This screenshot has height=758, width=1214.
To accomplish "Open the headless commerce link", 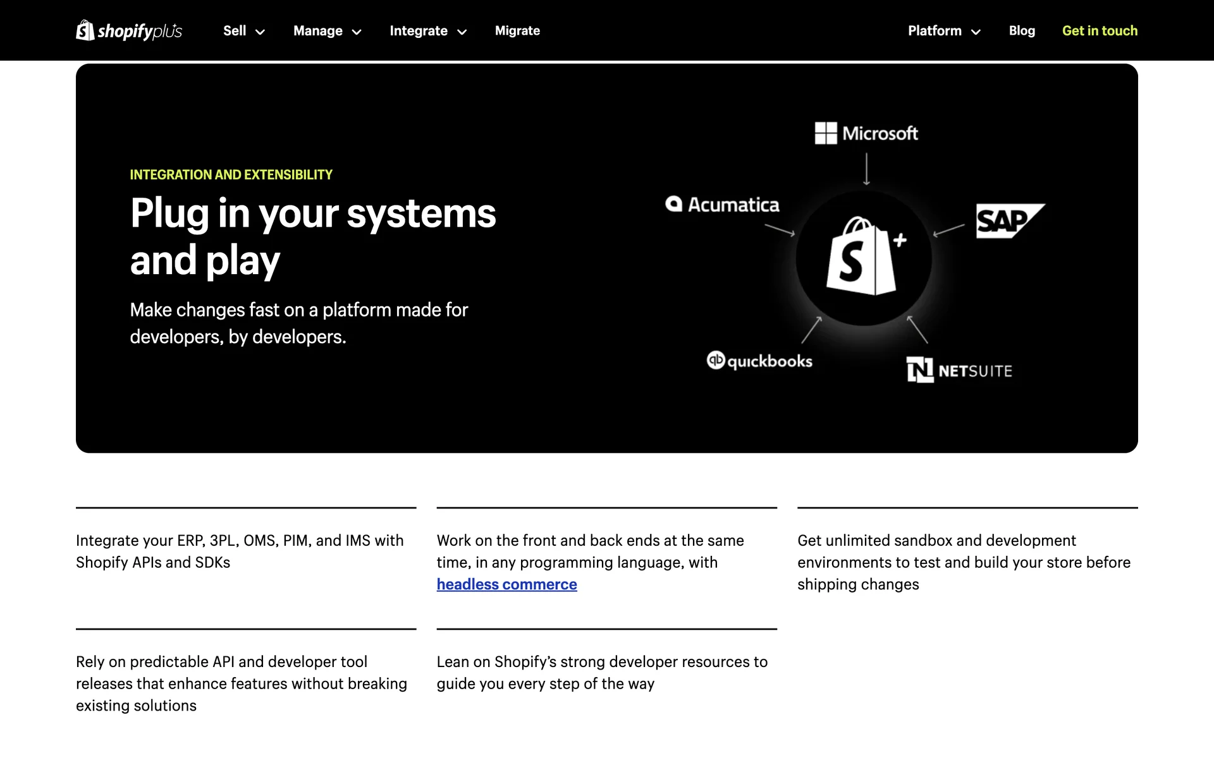I will 506,584.
